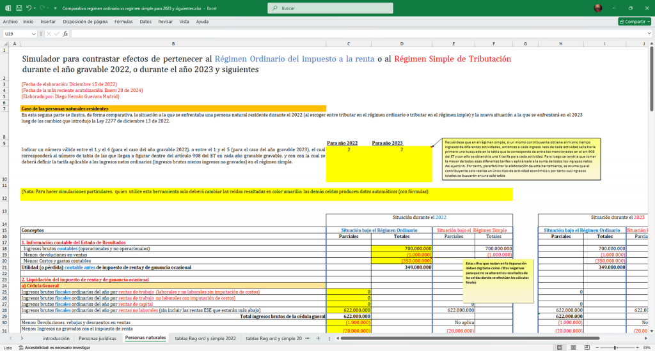Select column B header

173,43
